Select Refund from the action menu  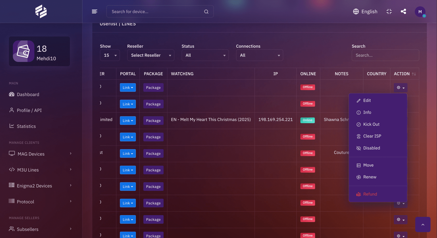click(378, 194)
